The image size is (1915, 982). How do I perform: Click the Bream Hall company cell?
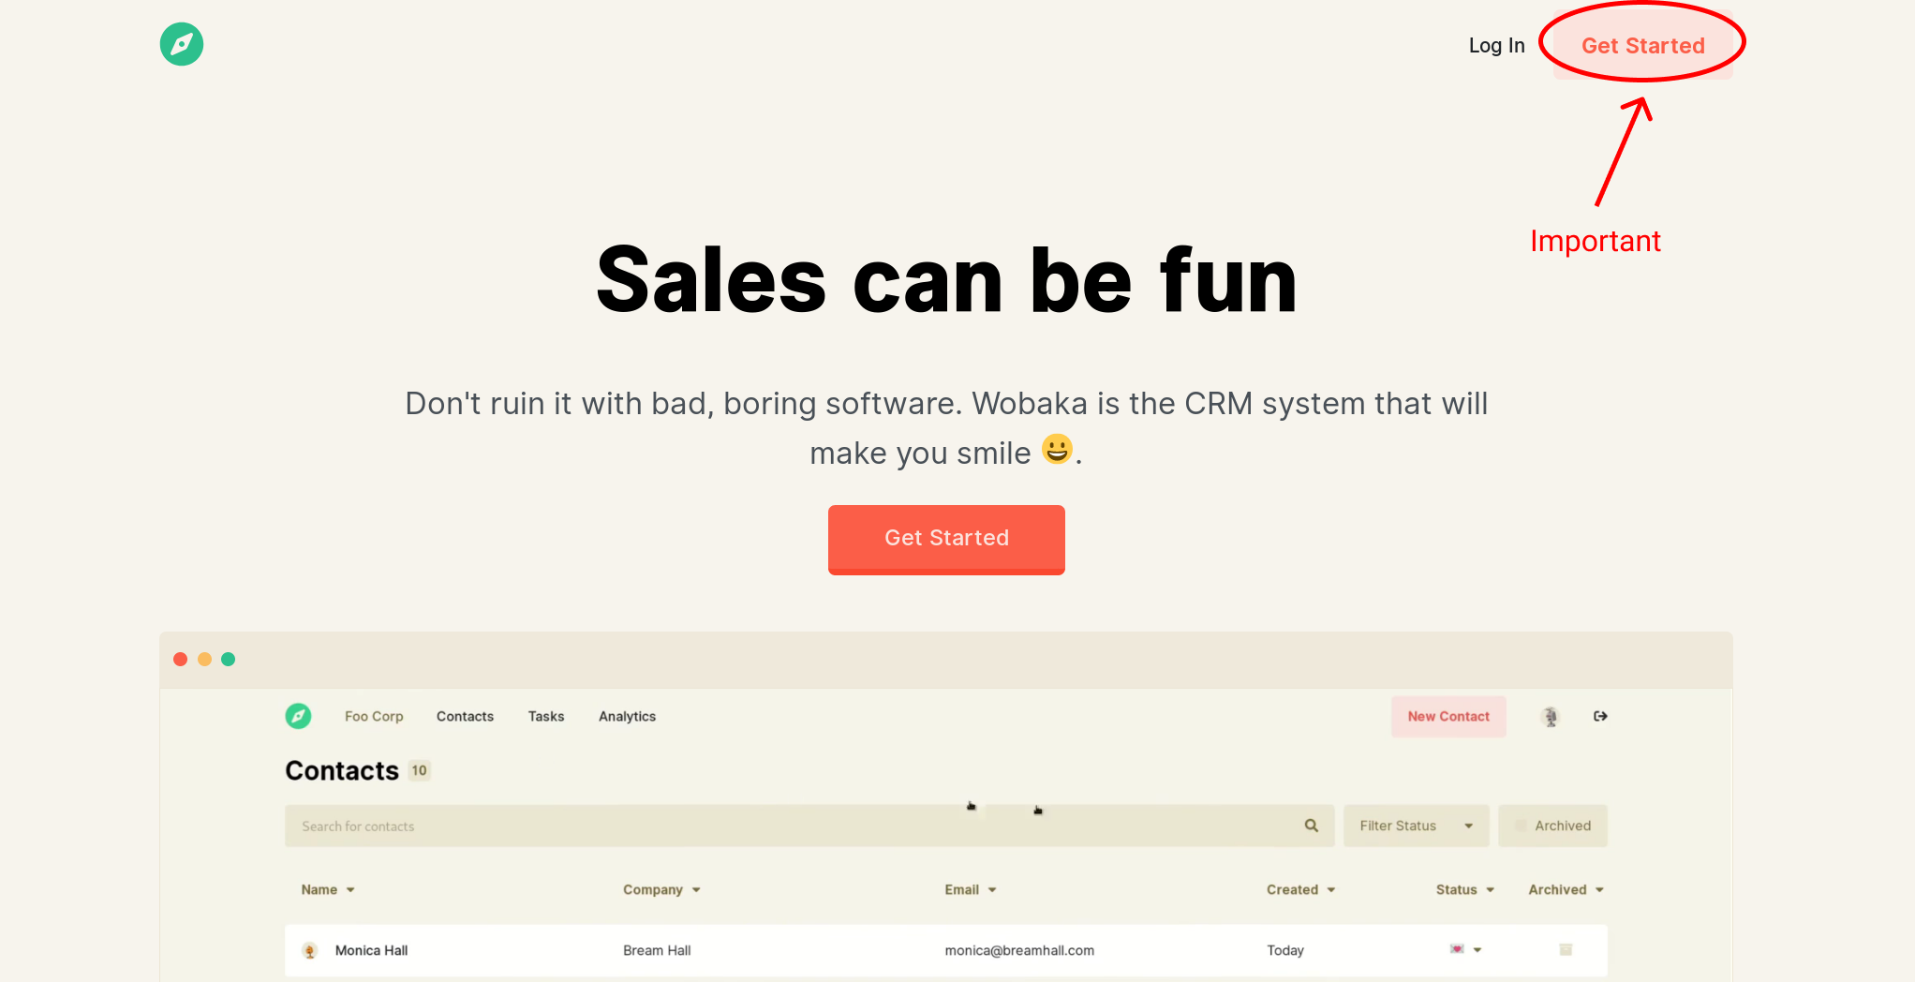coord(657,950)
